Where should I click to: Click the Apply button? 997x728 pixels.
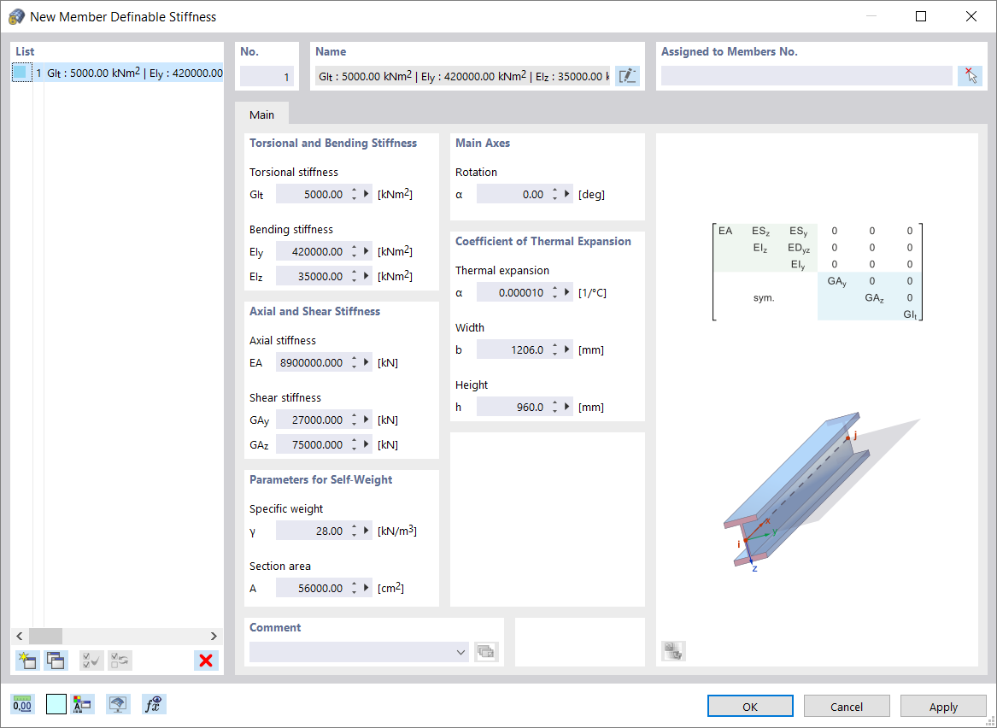(943, 707)
